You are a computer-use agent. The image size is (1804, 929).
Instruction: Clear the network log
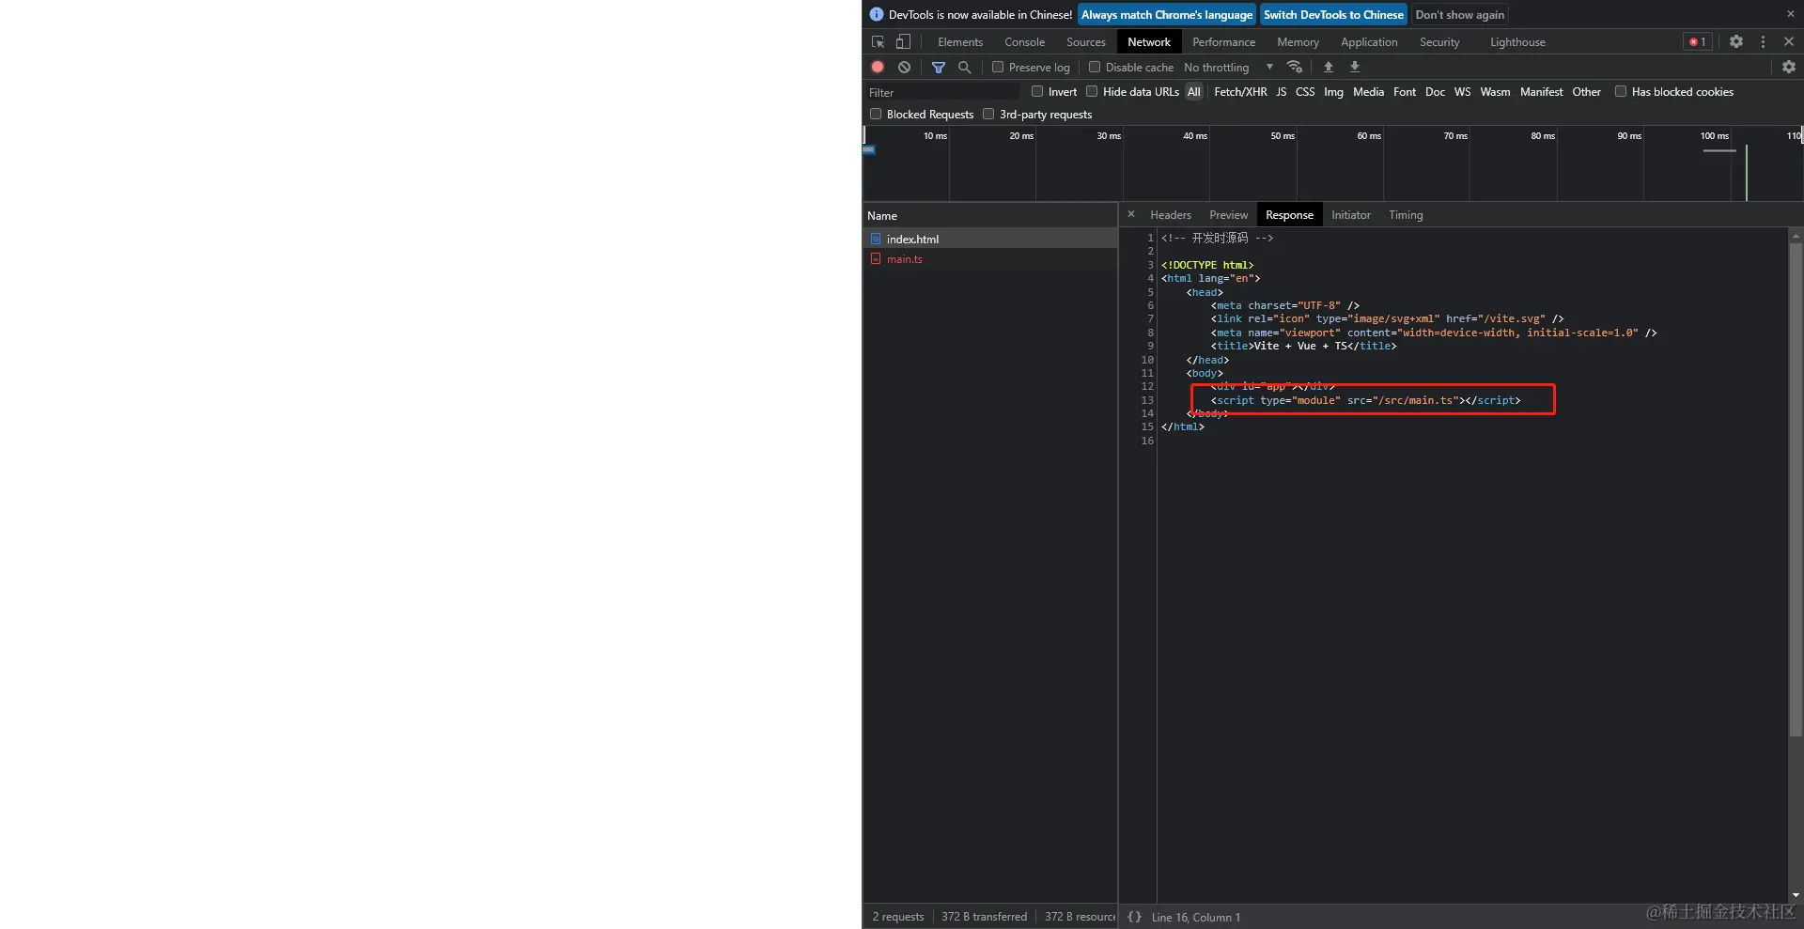904,68
